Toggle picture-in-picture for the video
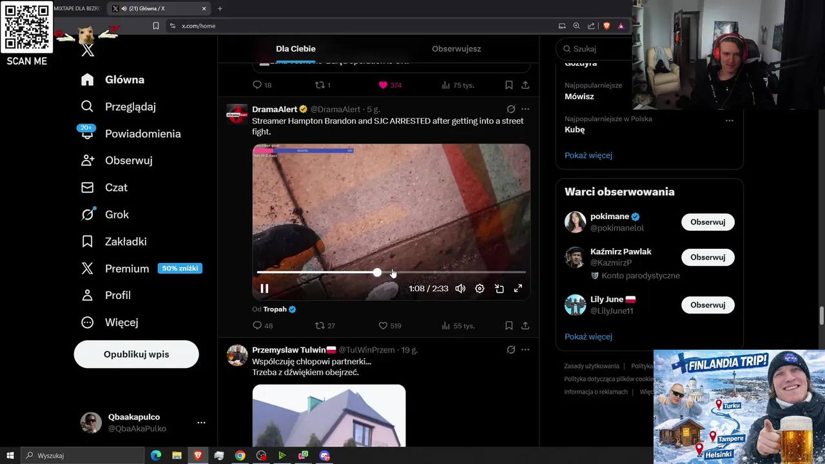Image resolution: width=825 pixels, height=464 pixels. click(499, 289)
